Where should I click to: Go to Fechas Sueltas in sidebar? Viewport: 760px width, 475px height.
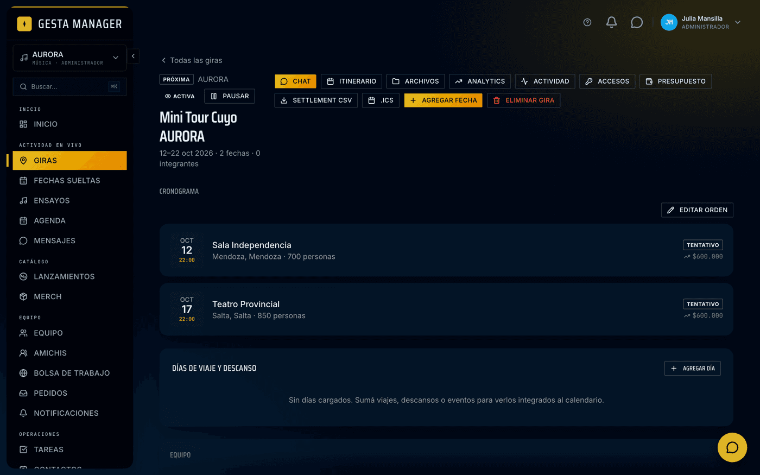[69, 181]
